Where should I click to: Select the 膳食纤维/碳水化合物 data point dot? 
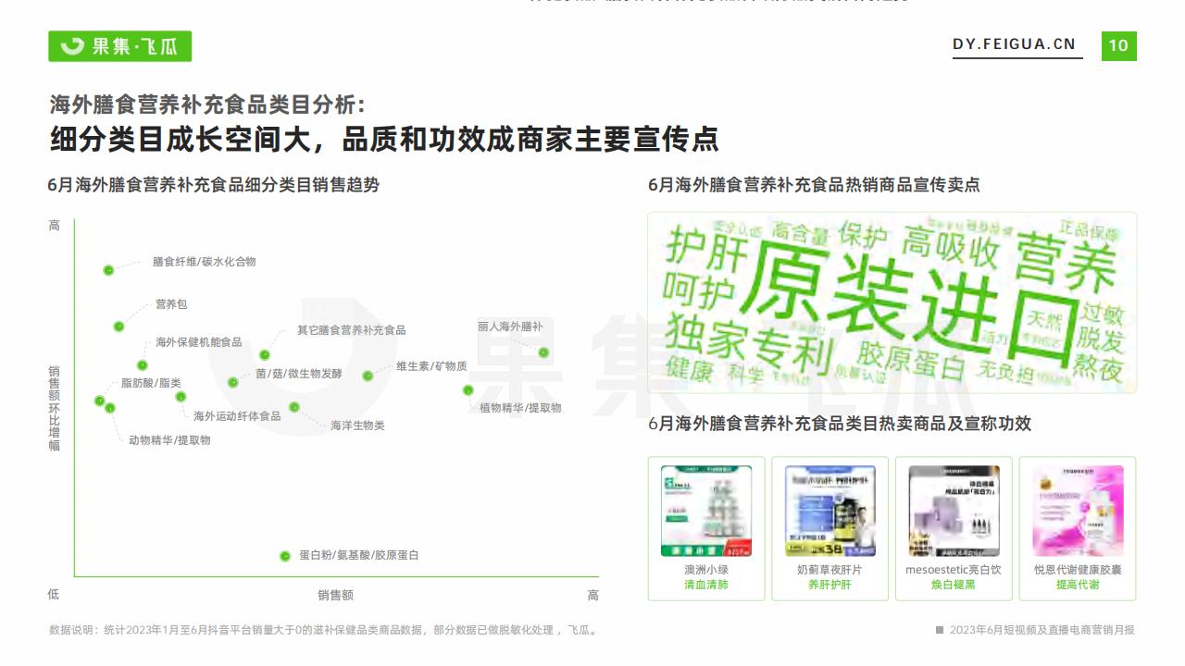(108, 270)
